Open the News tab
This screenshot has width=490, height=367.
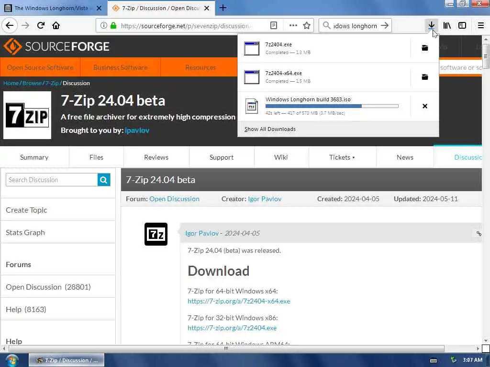click(x=405, y=157)
